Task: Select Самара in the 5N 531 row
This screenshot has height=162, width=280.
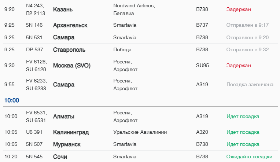Action: tap(64, 37)
